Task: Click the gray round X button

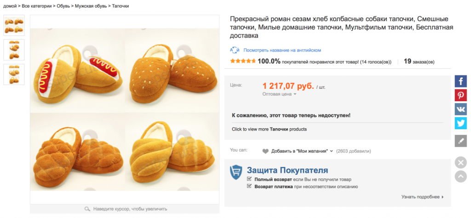Action: pyautogui.click(x=460, y=162)
